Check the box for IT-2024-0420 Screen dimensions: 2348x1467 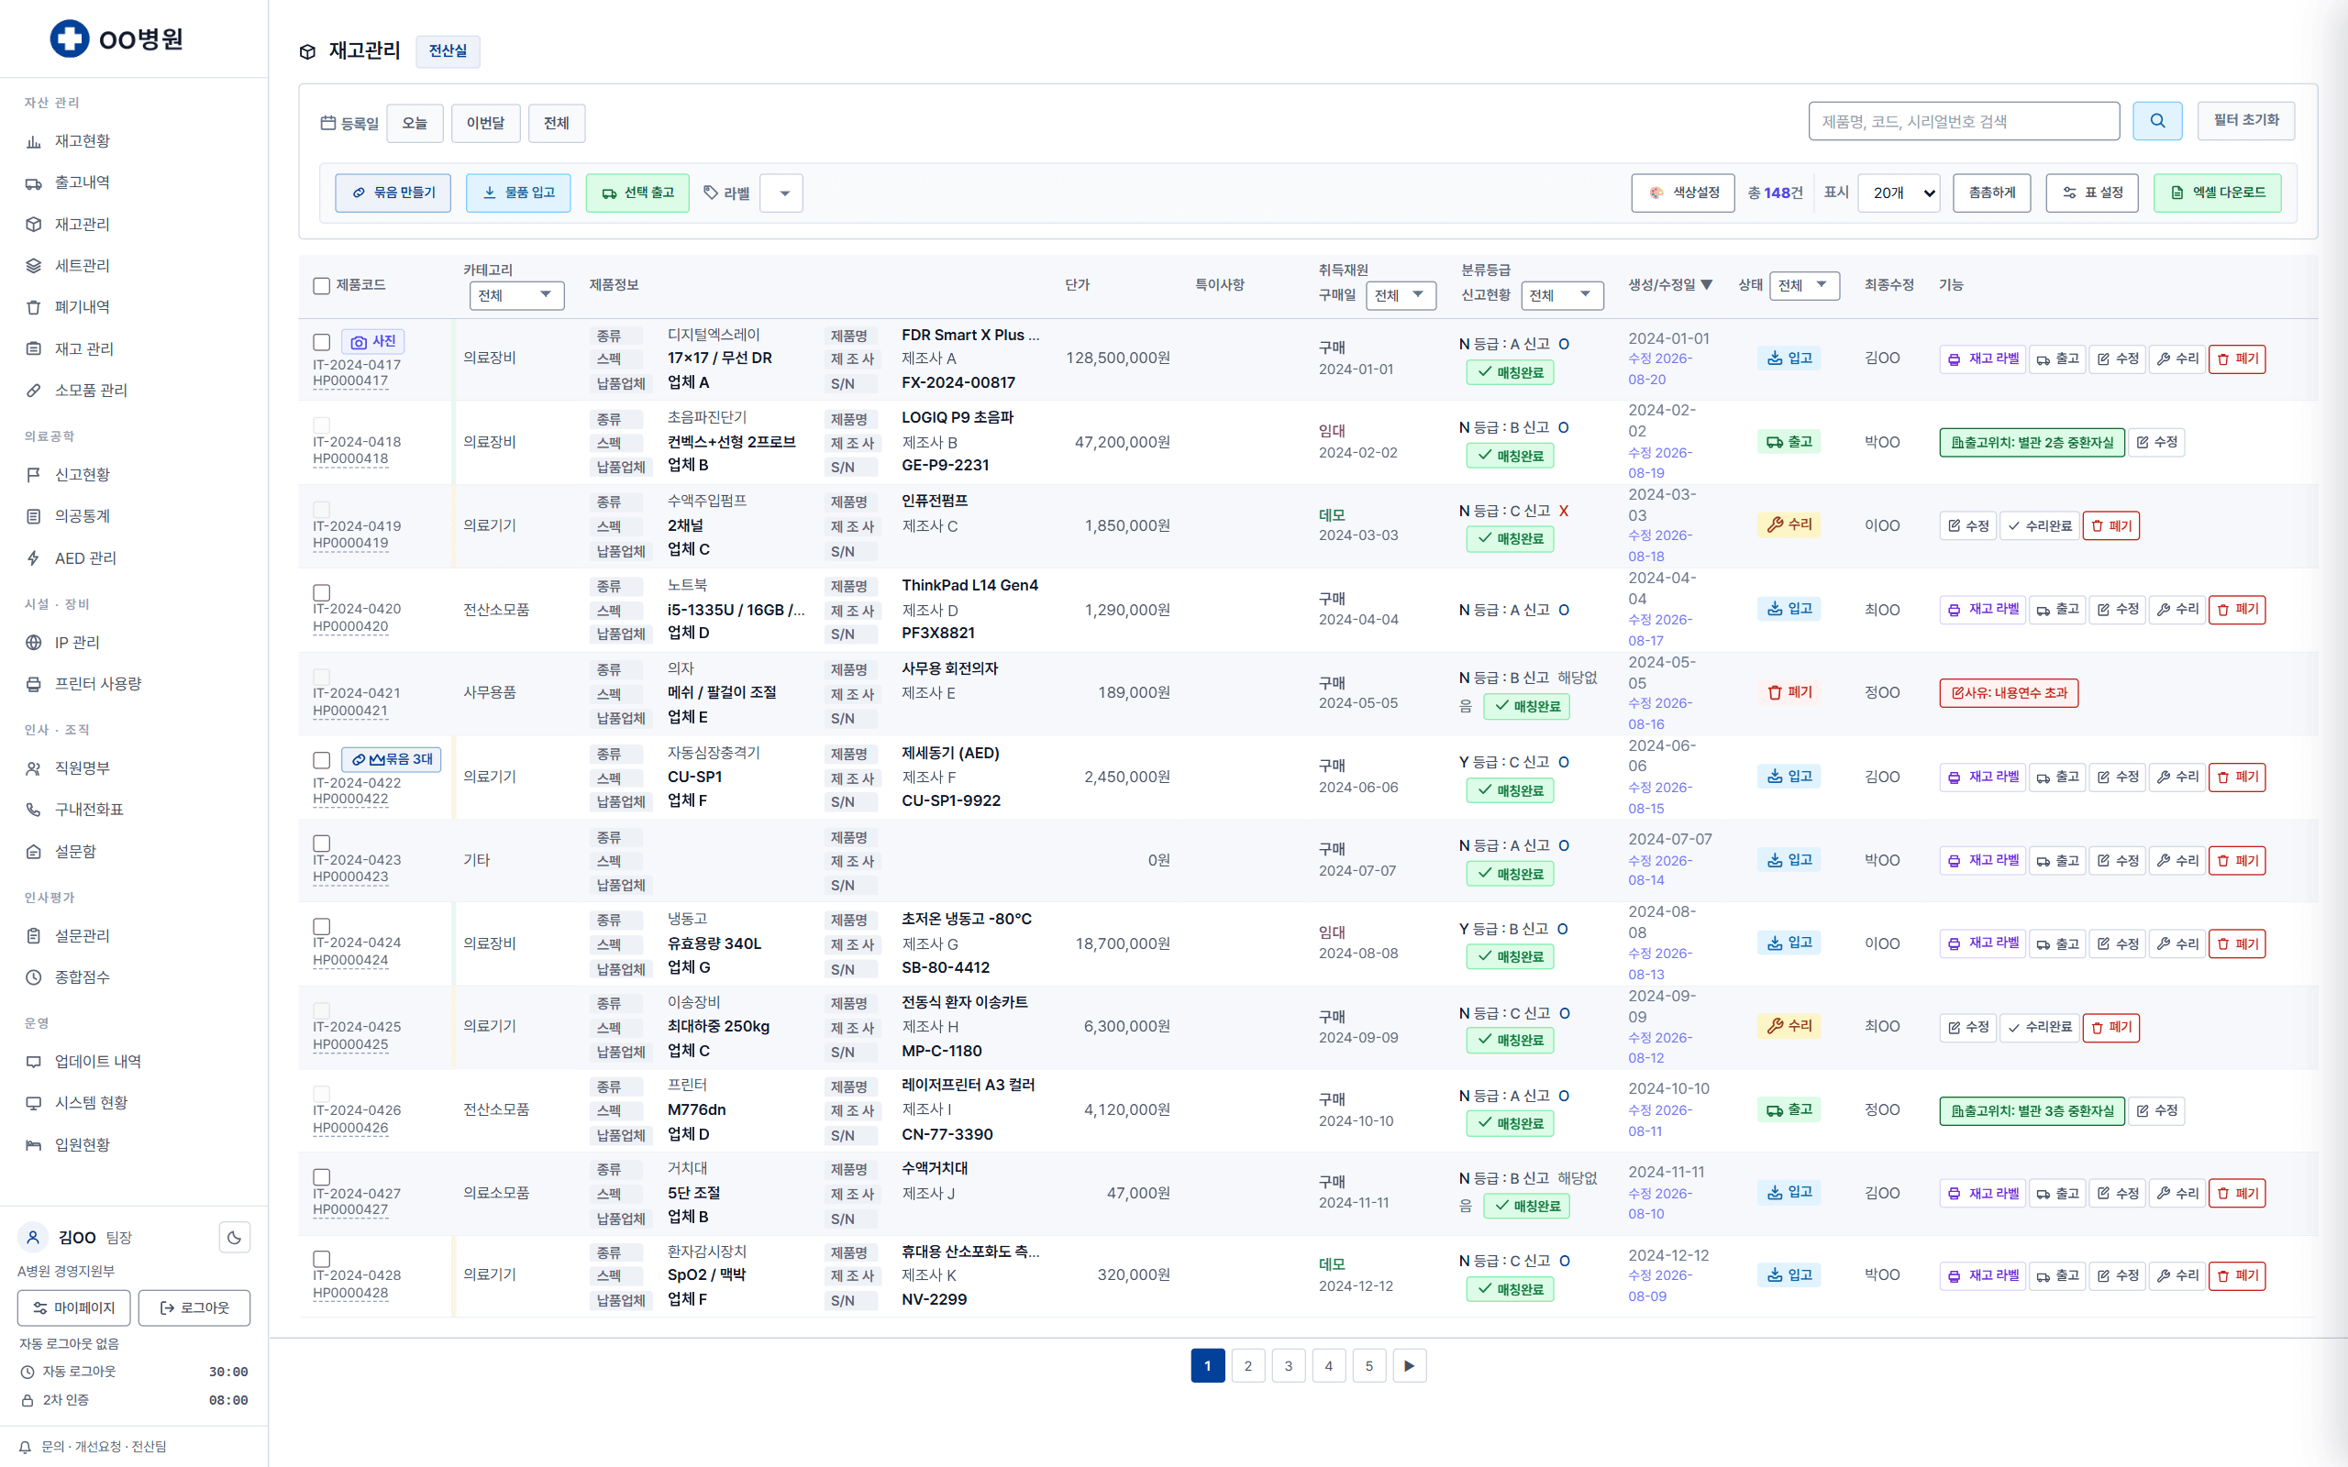tap(322, 593)
